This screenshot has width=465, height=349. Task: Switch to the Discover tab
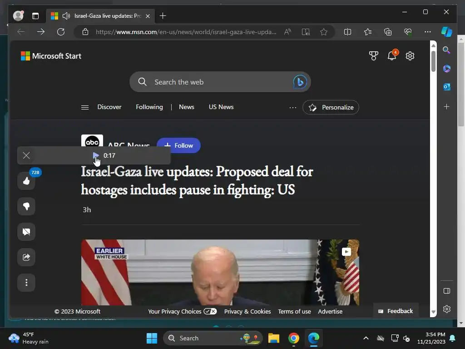point(109,107)
